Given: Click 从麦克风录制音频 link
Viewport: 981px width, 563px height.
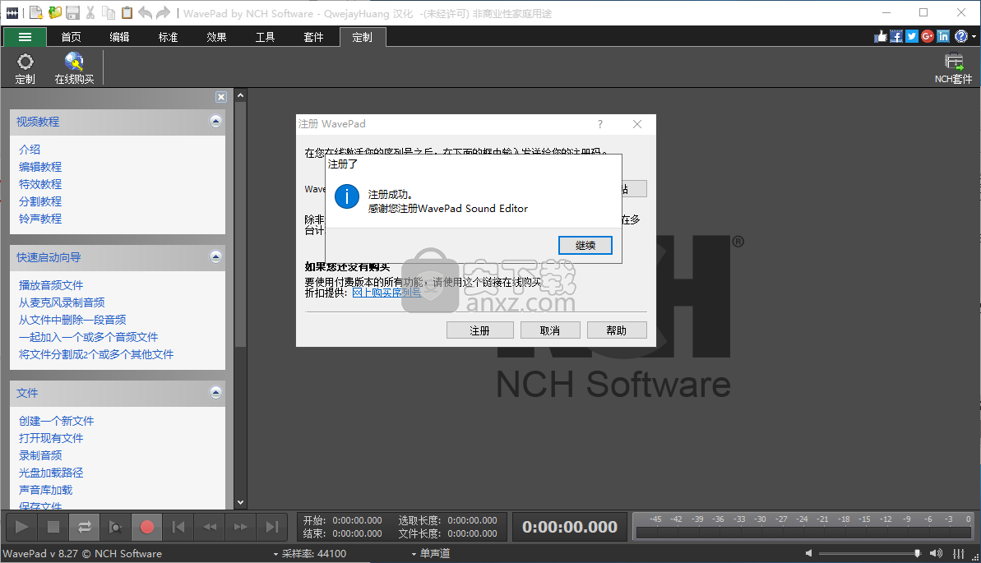Looking at the screenshot, I should click(62, 302).
